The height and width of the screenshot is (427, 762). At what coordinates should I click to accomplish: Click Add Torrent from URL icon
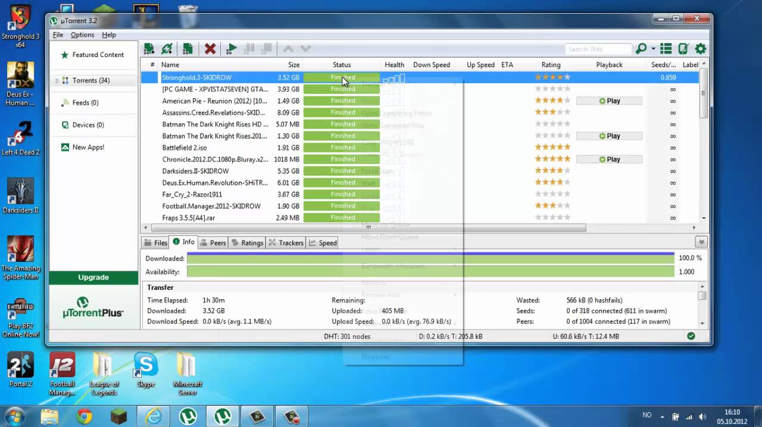click(167, 49)
